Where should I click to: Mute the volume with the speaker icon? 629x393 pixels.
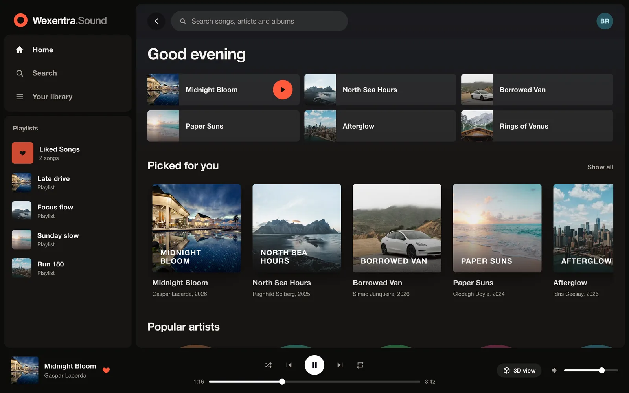click(554, 371)
